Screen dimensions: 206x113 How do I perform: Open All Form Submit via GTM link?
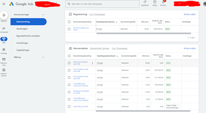pos(81,29)
